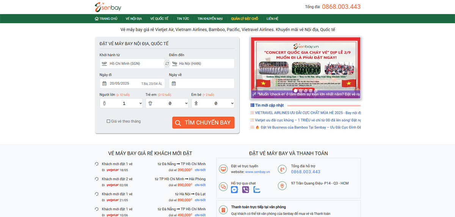Screen dimensions: 455x217
Task: Click the list icon beside the Bamboo Business news
Action: coord(252,127)
